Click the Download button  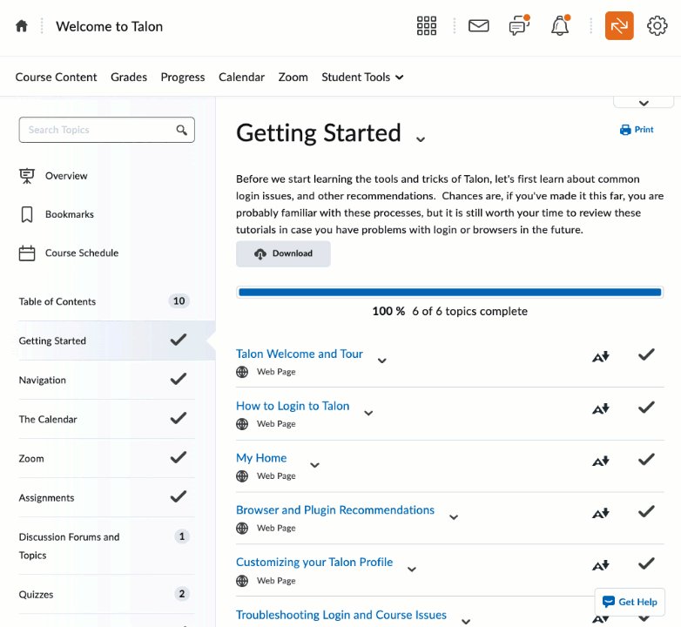click(283, 253)
